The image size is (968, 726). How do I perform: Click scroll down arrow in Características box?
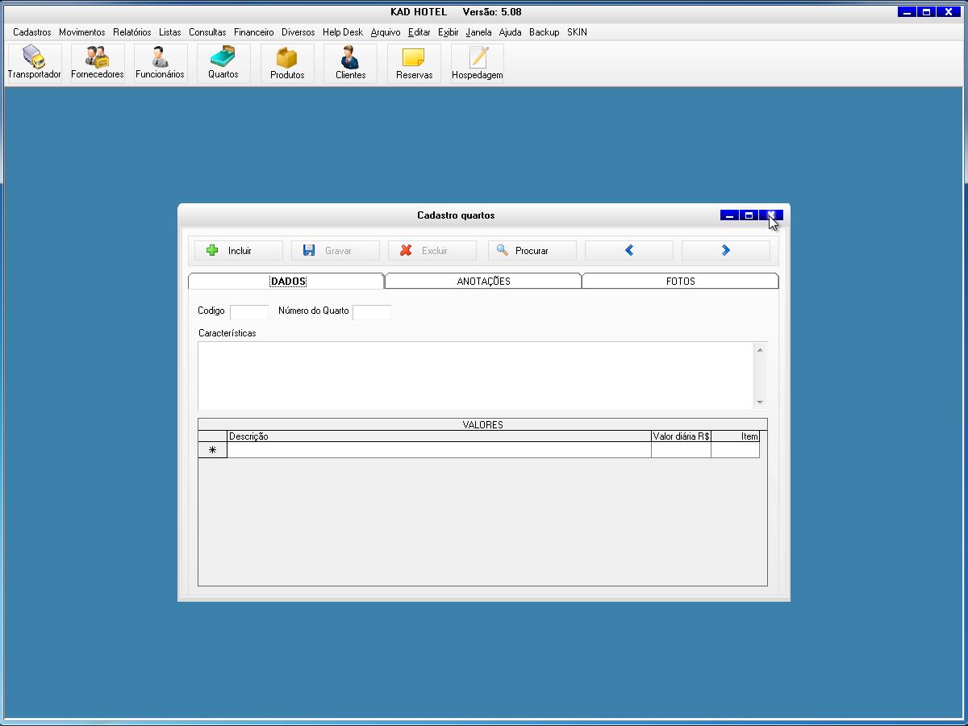point(760,402)
